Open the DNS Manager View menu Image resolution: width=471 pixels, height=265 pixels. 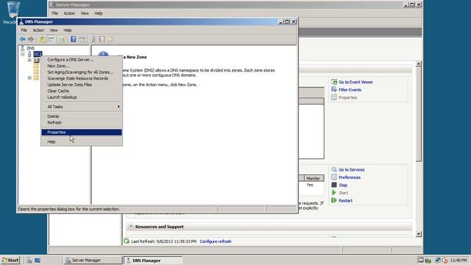coord(54,30)
